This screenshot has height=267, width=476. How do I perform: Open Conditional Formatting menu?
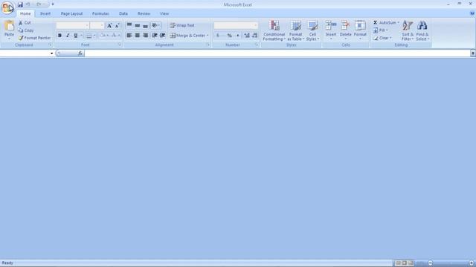point(274,30)
